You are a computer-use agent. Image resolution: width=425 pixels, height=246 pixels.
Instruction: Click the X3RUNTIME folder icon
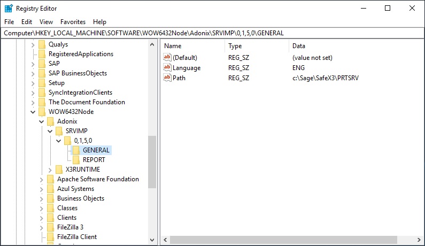tap(59, 170)
